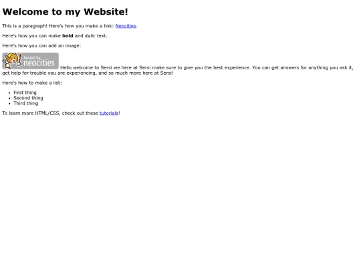361x270 pixels.
Task: Click the 'Welcome to my Website!' heading
Action: (65, 12)
